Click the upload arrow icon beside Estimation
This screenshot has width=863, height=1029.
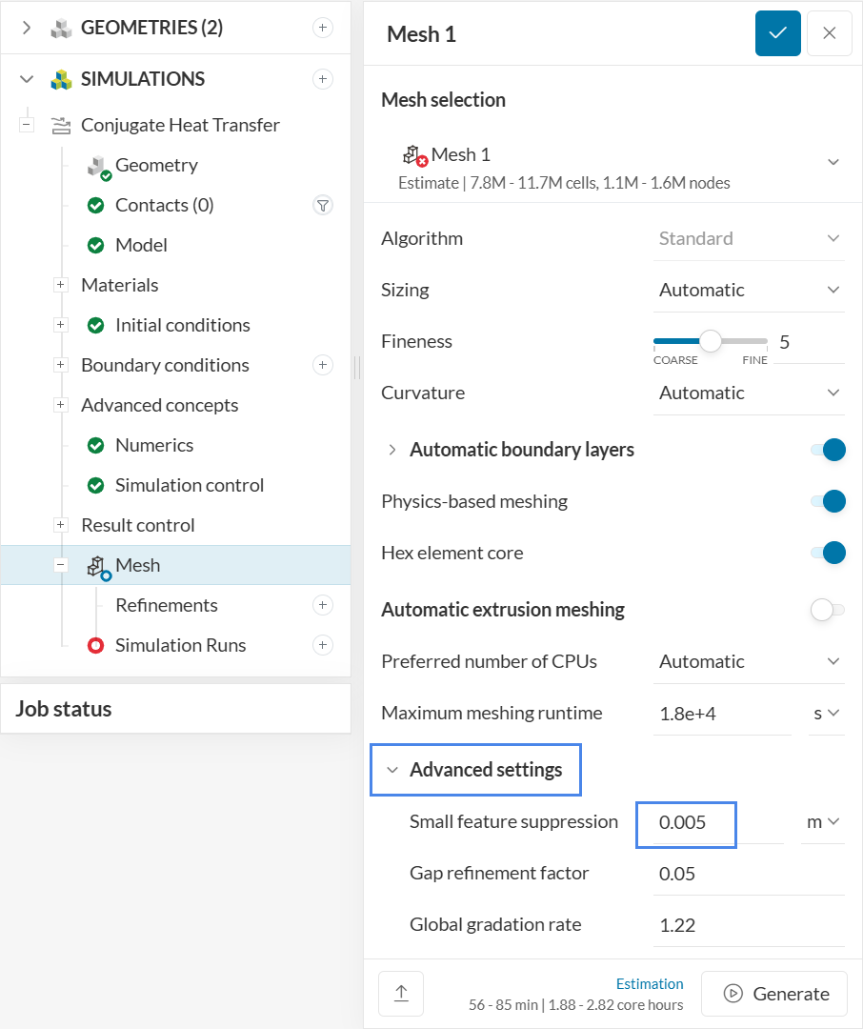[x=401, y=994]
